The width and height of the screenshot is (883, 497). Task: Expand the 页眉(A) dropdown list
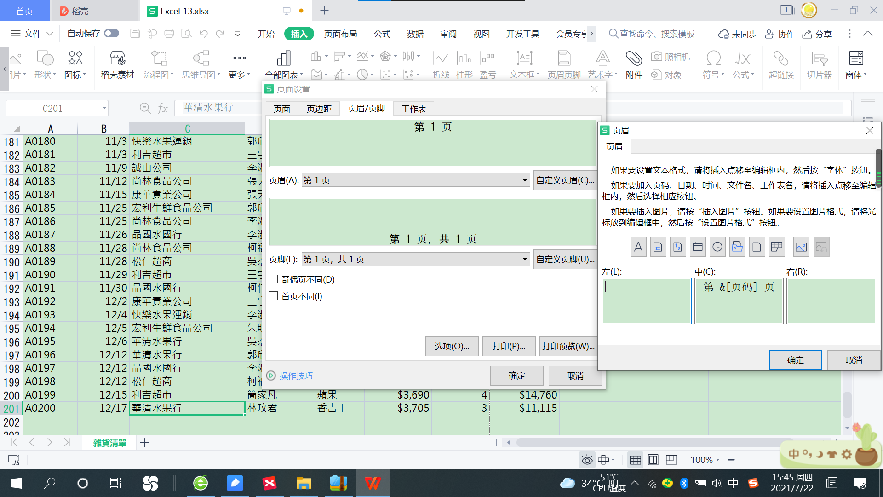pos(525,180)
